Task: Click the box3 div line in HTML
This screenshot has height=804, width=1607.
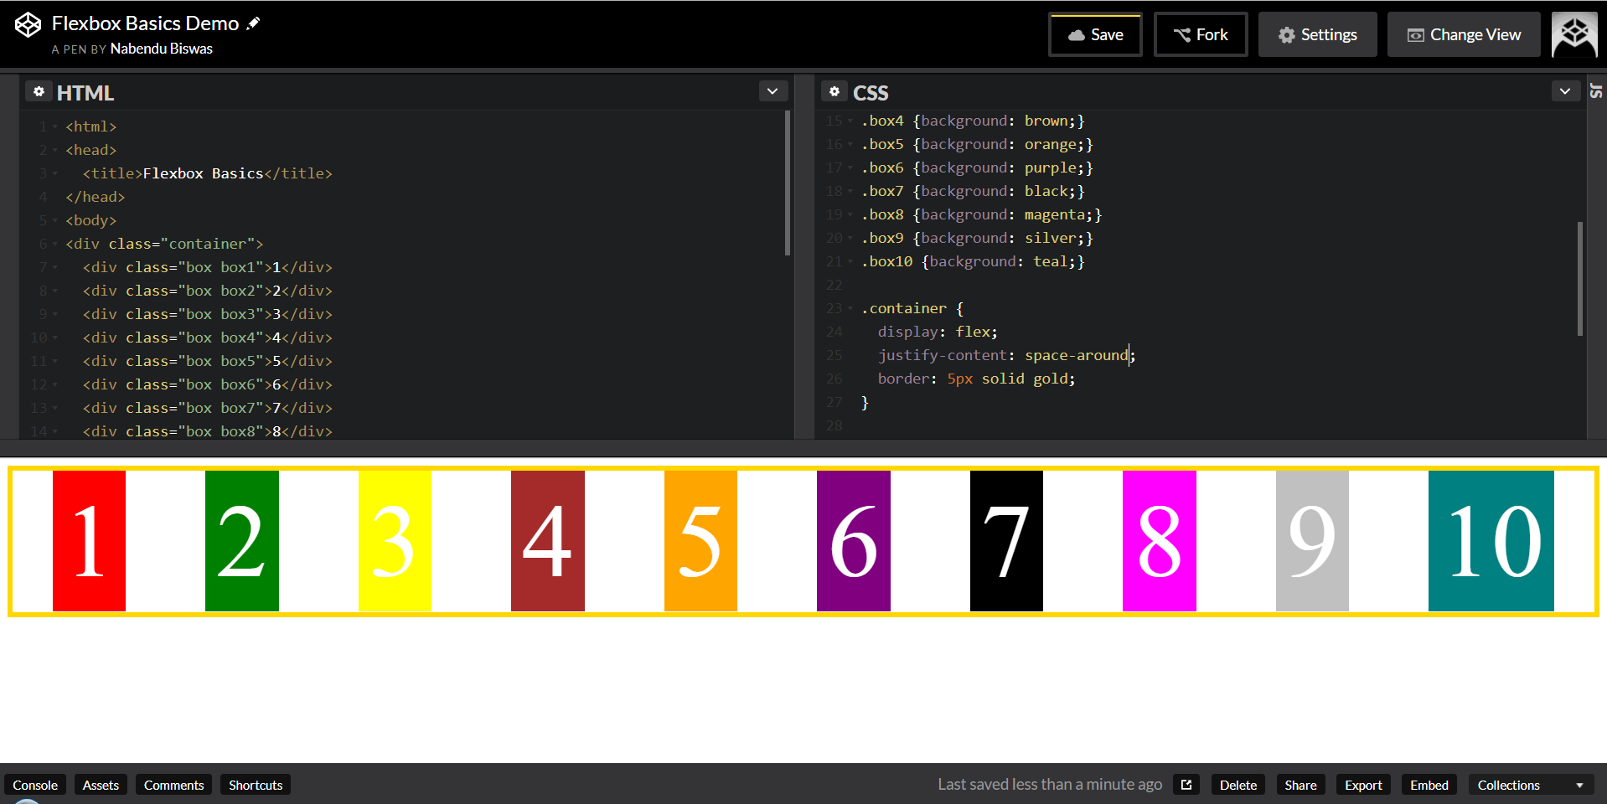Action: tap(207, 314)
